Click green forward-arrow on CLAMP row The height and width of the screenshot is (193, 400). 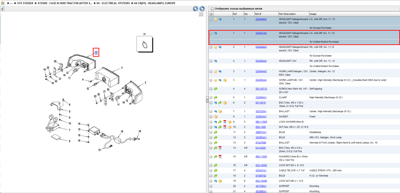[x=216, y=98]
